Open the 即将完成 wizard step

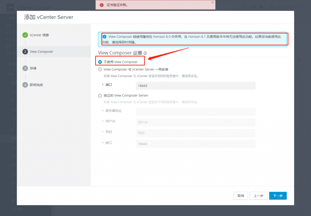click(36, 85)
